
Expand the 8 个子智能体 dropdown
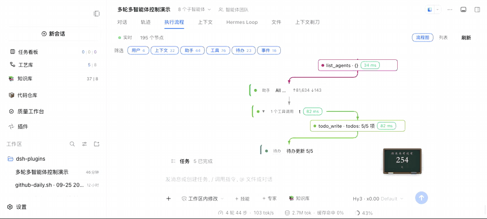pyautogui.click(x=194, y=10)
